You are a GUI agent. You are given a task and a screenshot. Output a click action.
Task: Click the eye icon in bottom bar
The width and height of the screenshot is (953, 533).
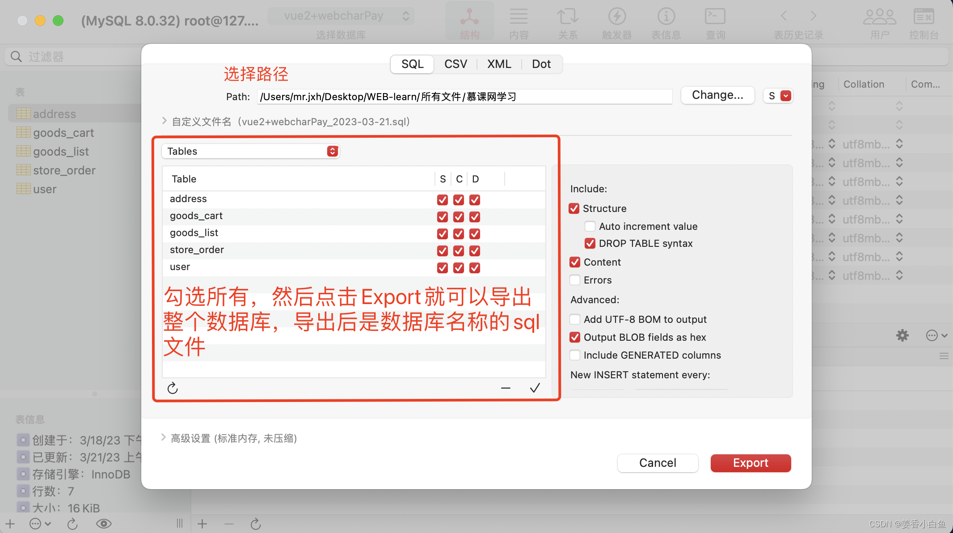pyautogui.click(x=104, y=524)
